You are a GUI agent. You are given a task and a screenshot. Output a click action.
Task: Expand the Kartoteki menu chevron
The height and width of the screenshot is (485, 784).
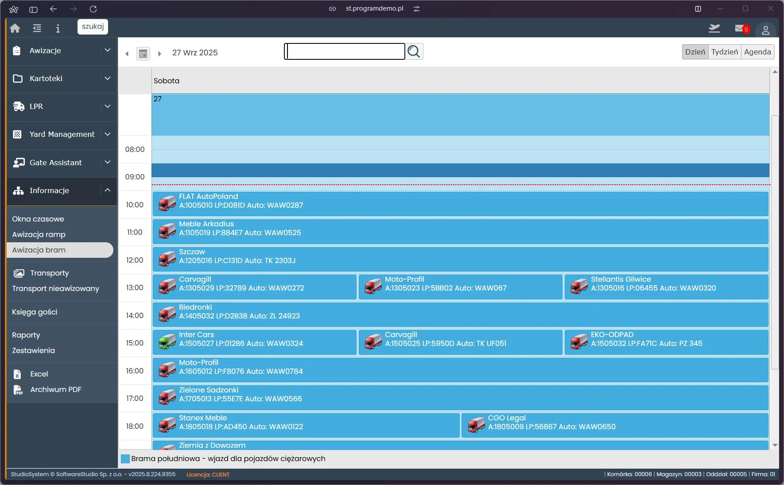point(108,78)
